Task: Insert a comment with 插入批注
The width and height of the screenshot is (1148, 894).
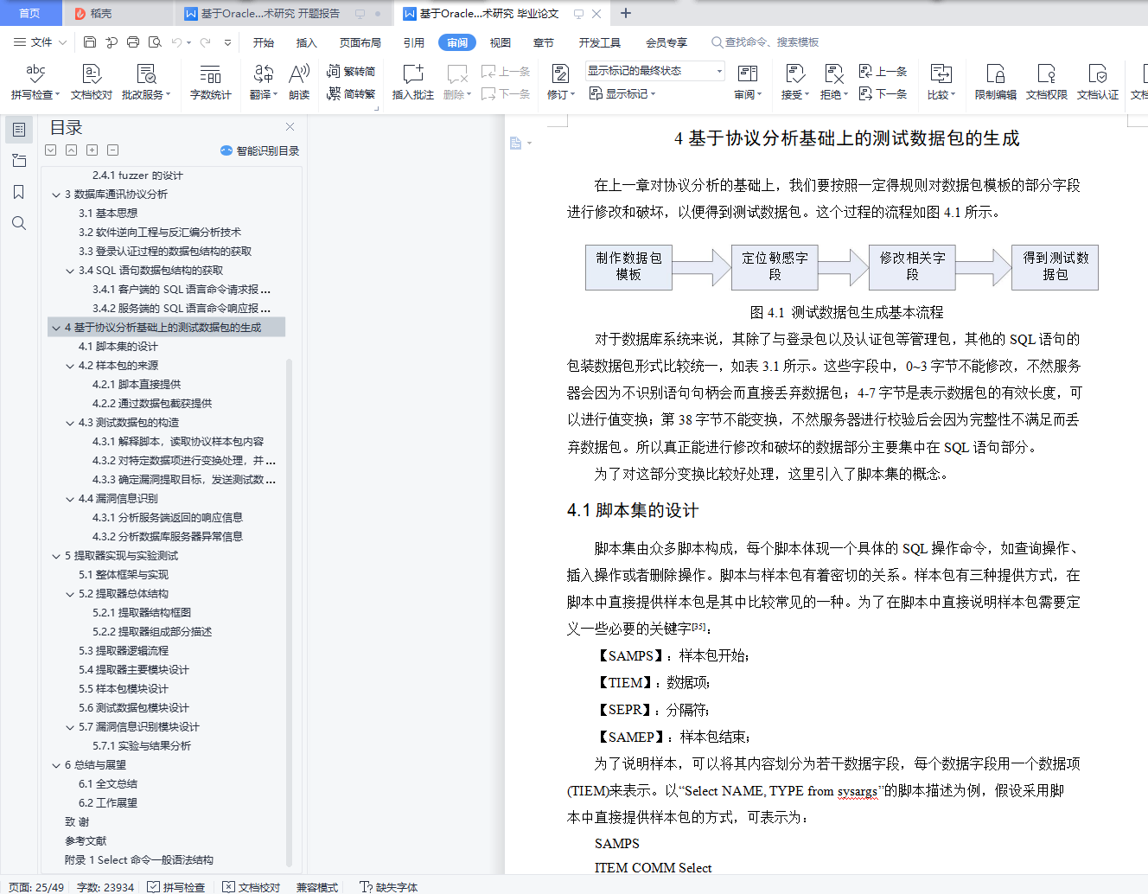Action: [x=413, y=82]
